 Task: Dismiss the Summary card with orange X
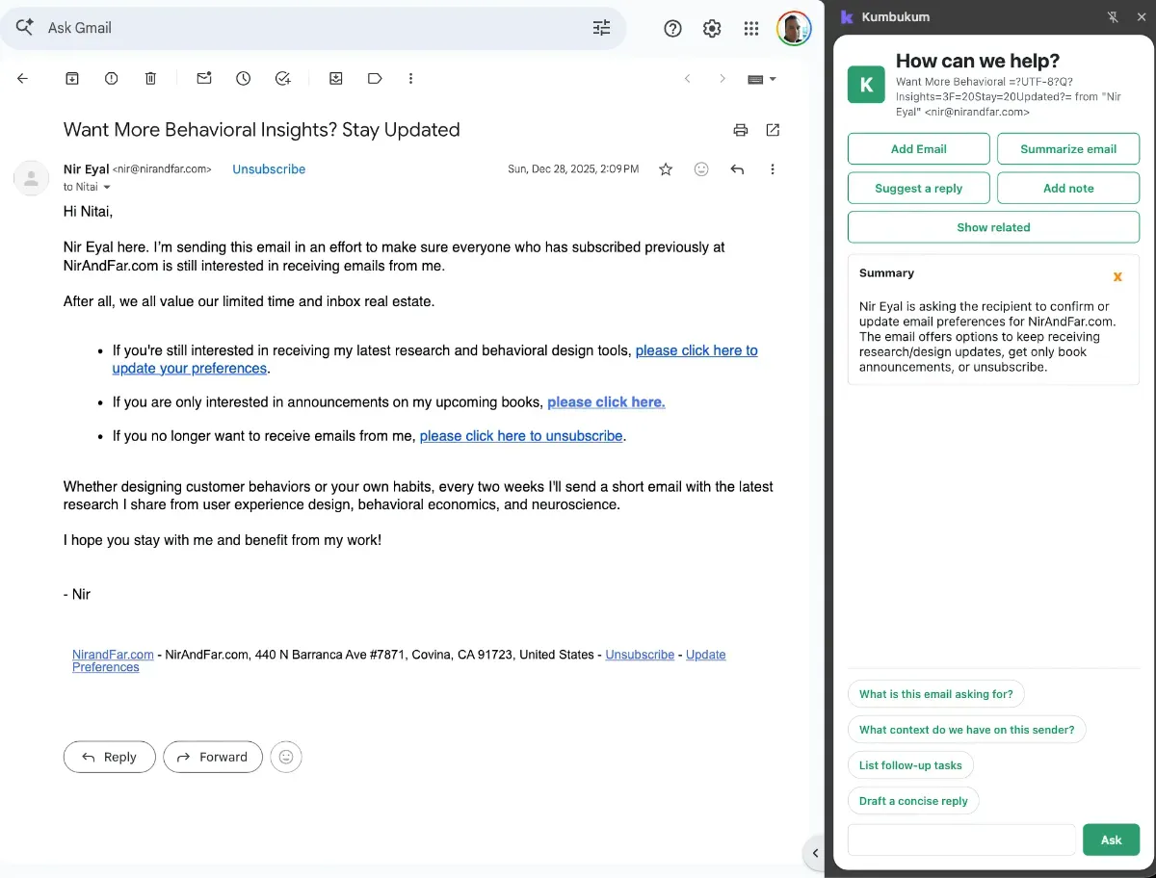tap(1117, 277)
